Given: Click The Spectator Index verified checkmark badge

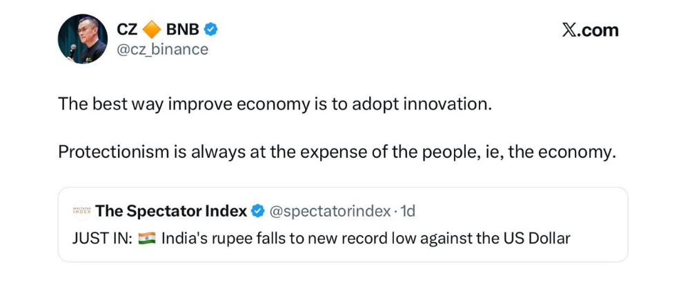Looking at the screenshot, I should 257,211.
